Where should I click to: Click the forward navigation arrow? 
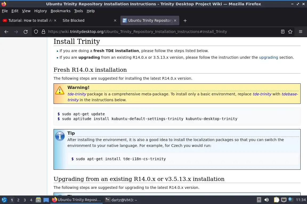pyautogui.click(x=16, y=32)
